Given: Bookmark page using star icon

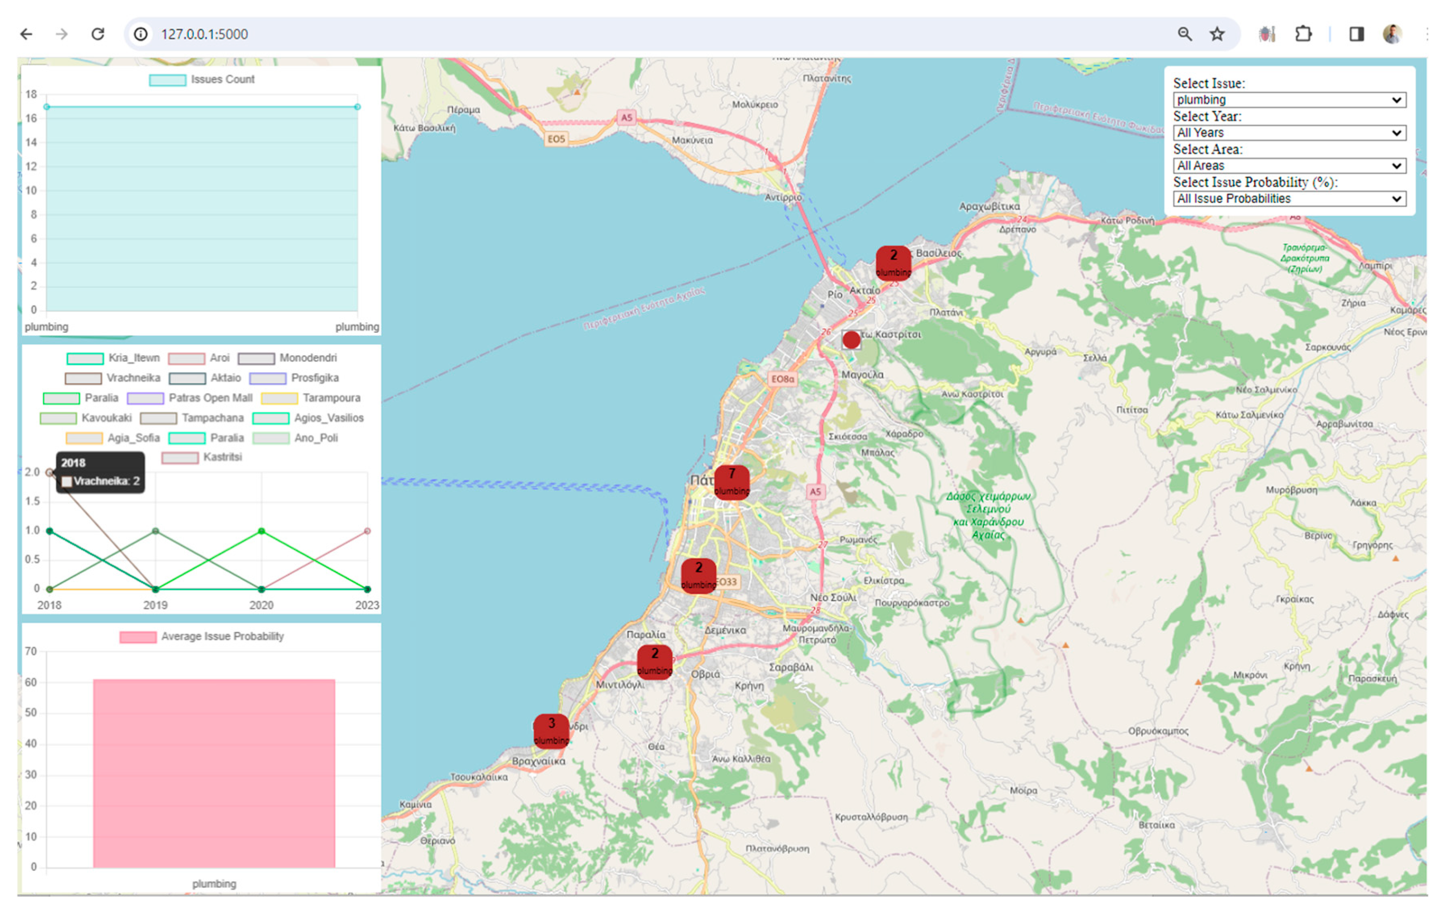Looking at the screenshot, I should click(1217, 34).
